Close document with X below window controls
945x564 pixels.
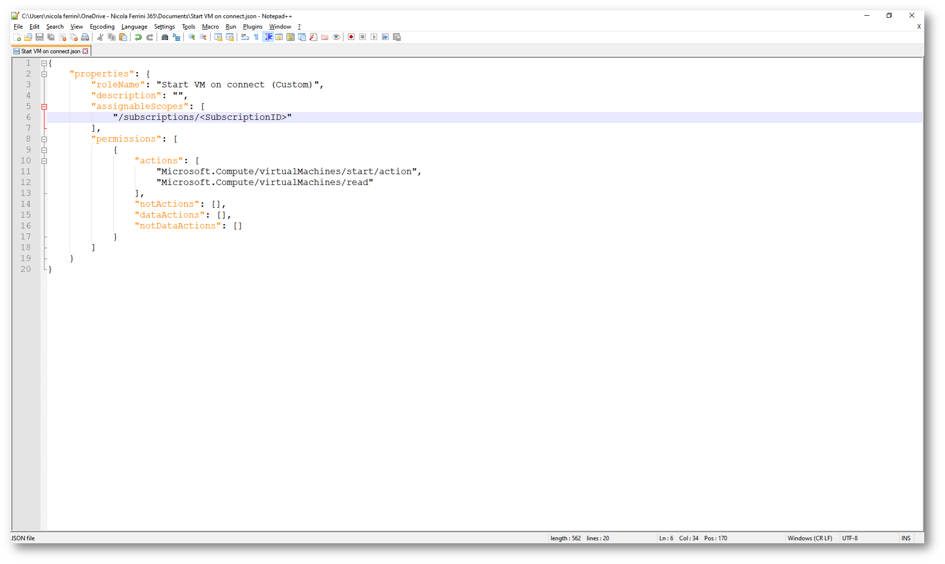pyautogui.click(x=919, y=27)
